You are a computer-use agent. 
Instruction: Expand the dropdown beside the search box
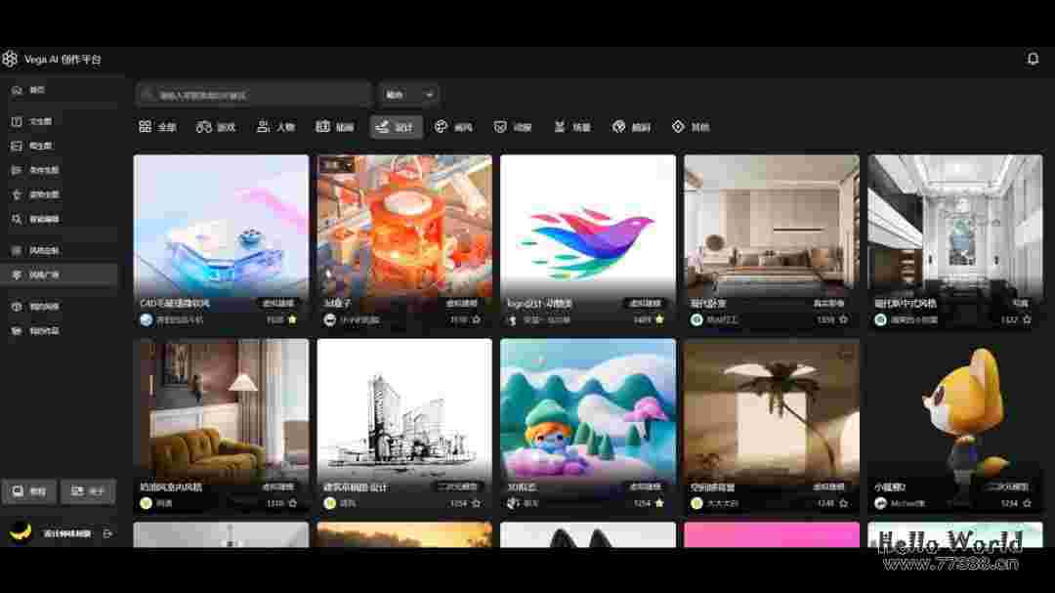409,95
